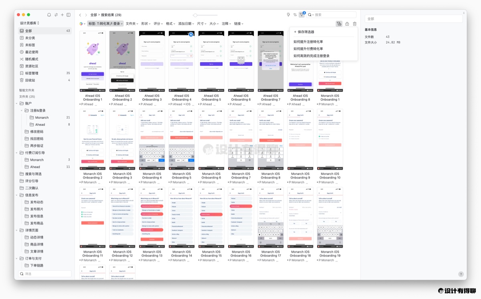Collapse the 付费订阅引导 folder
Viewport: 481px width, 299px height.
point(17,153)
